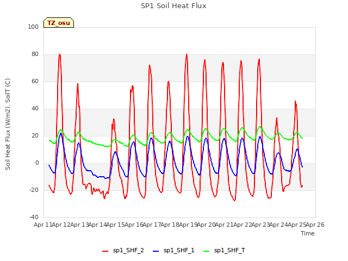The image size is (348, 261).
Task: Toggle sp1_SHF_1 series in legend
Action: pyautogui.click(x=173, y=251)
